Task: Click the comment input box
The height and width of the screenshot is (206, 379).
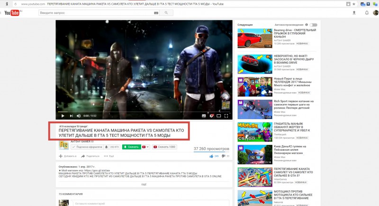Action: [x=151, y=203]
